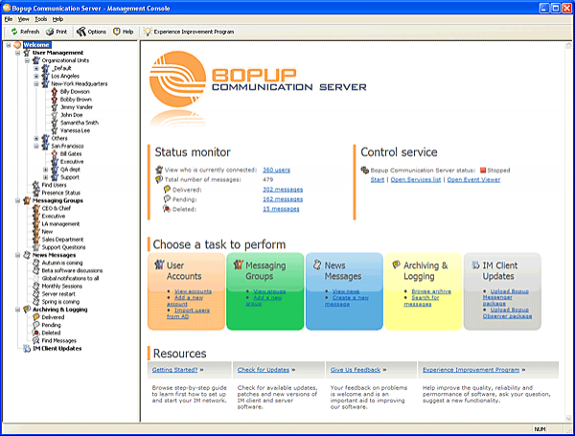The width and height of the screenshot is (575, 436).
Task: Collapse the Archiving & Logging node
Action: [17, 310]
